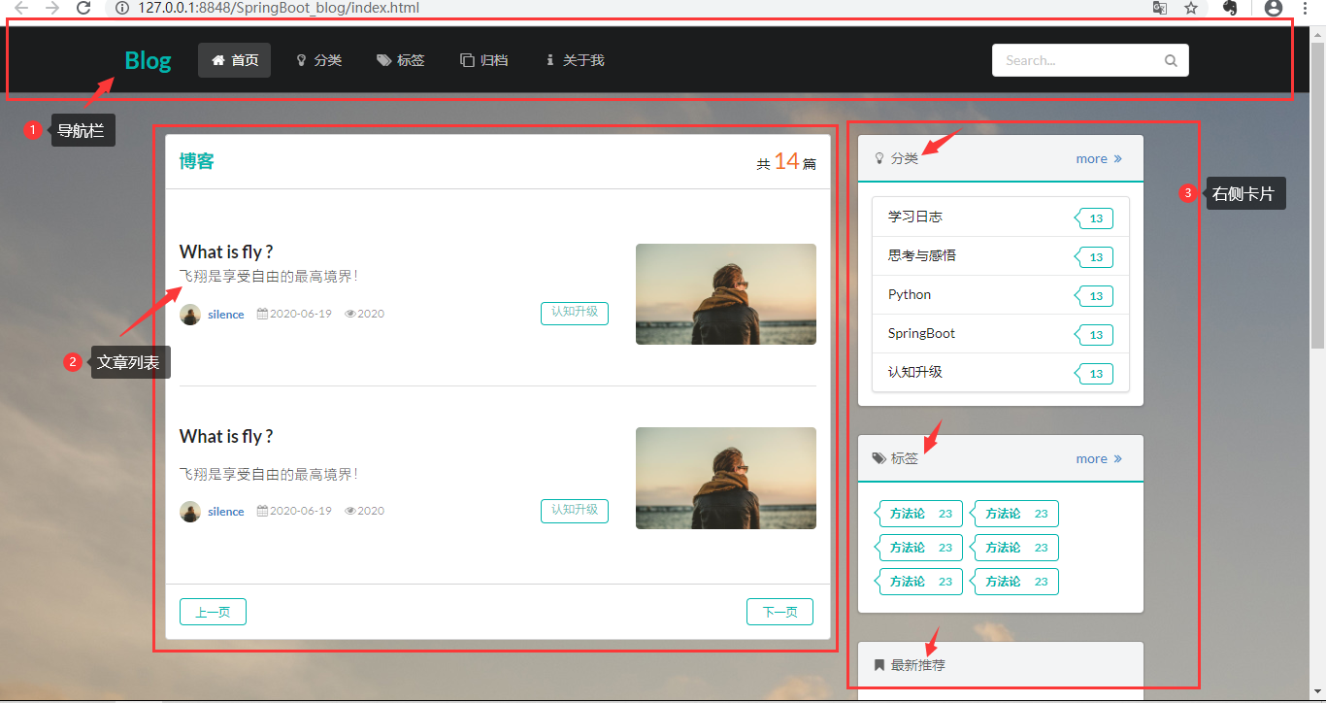Select the SpringBoot category row
The height and width of the screenshot is (703, 1326).
1001,334
